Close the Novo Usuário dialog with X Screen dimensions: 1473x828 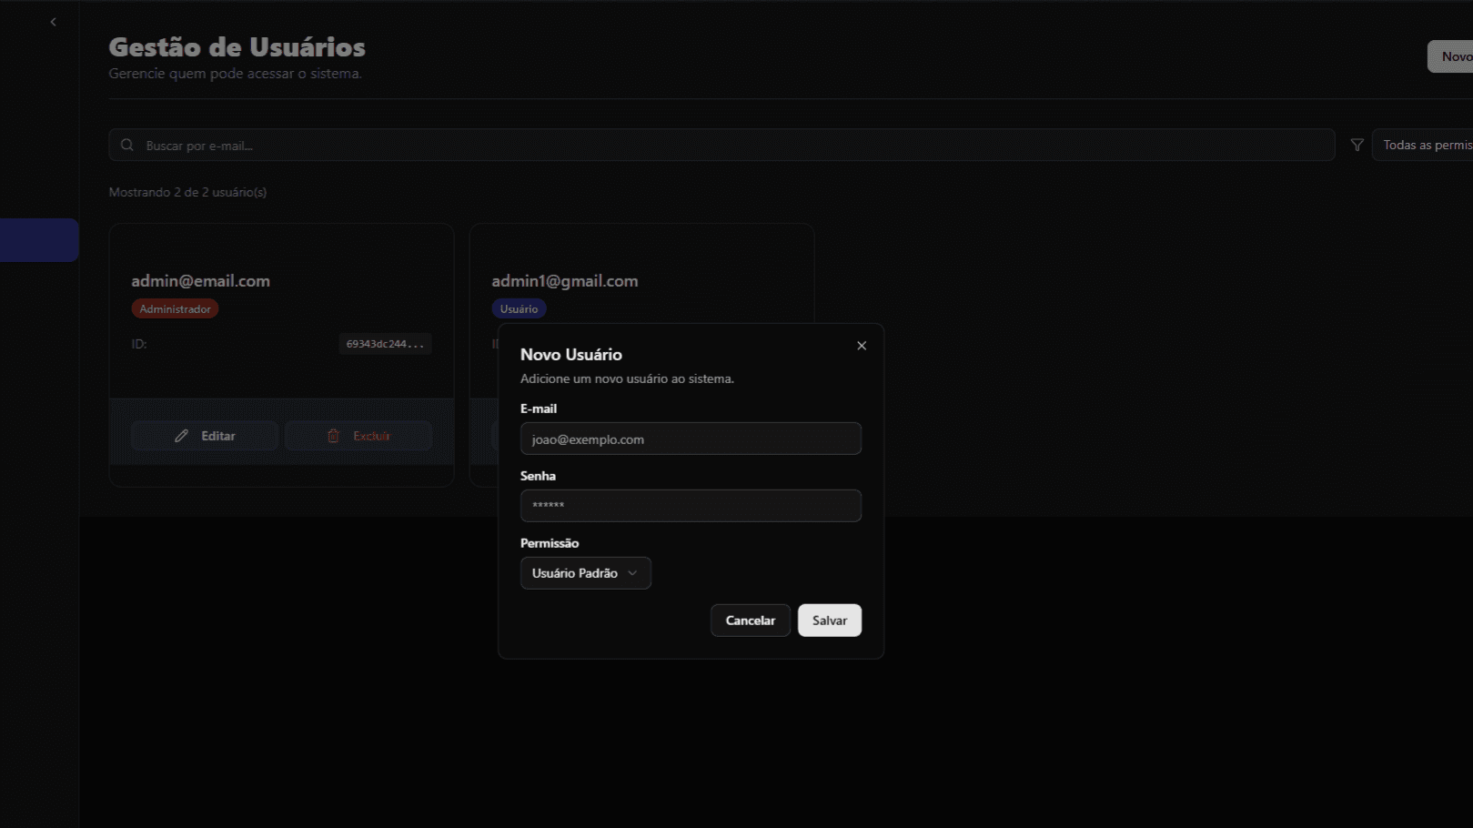[x=861, y=346]
